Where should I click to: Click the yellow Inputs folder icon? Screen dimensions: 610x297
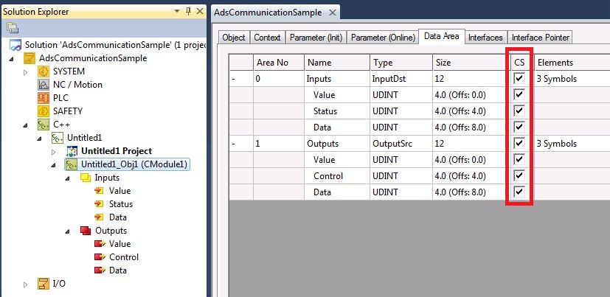coord(86,178)
